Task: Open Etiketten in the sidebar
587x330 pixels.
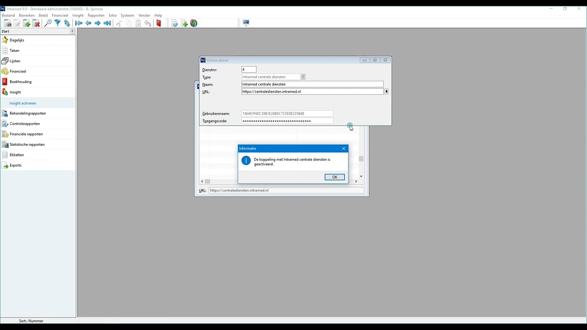Action: click(x=38, y=155)
